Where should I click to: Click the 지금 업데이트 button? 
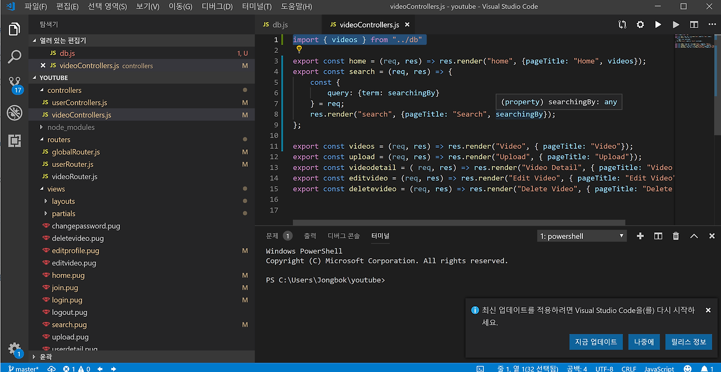(596, 342)
